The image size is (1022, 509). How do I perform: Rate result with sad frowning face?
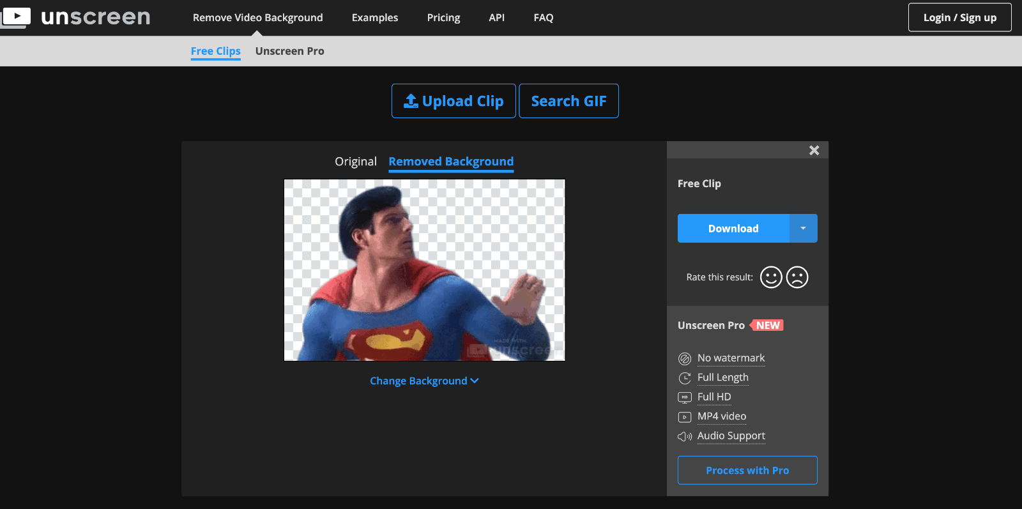tap(797, 277)
